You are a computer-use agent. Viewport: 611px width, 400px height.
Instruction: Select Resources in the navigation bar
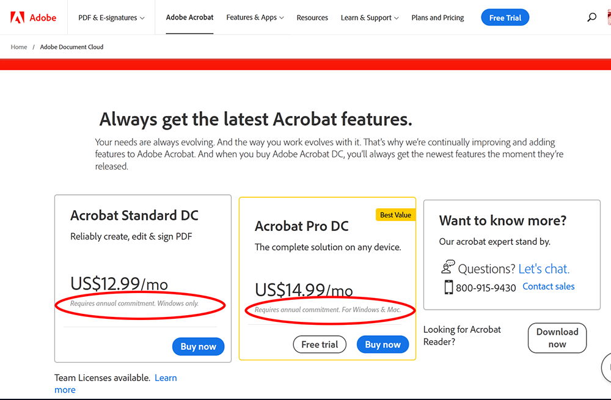[x=312, y=18]
